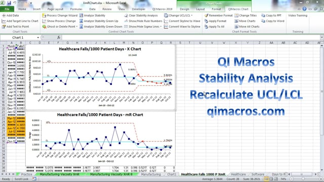Clear Stability Analysis

coord(141,16)
